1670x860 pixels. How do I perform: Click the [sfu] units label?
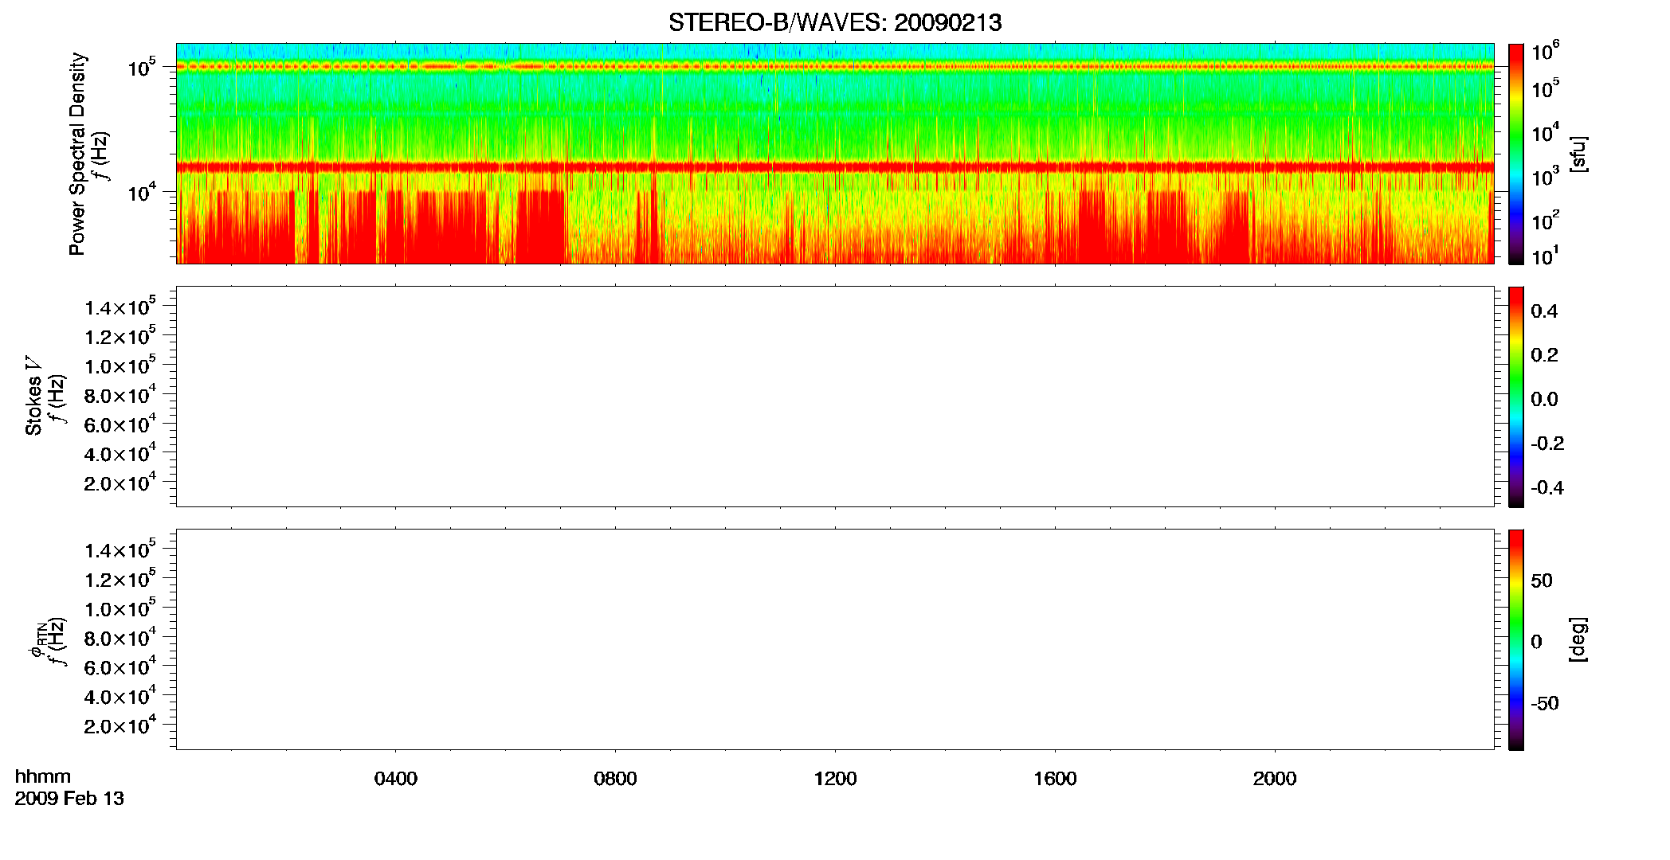tap(1578, 154)
